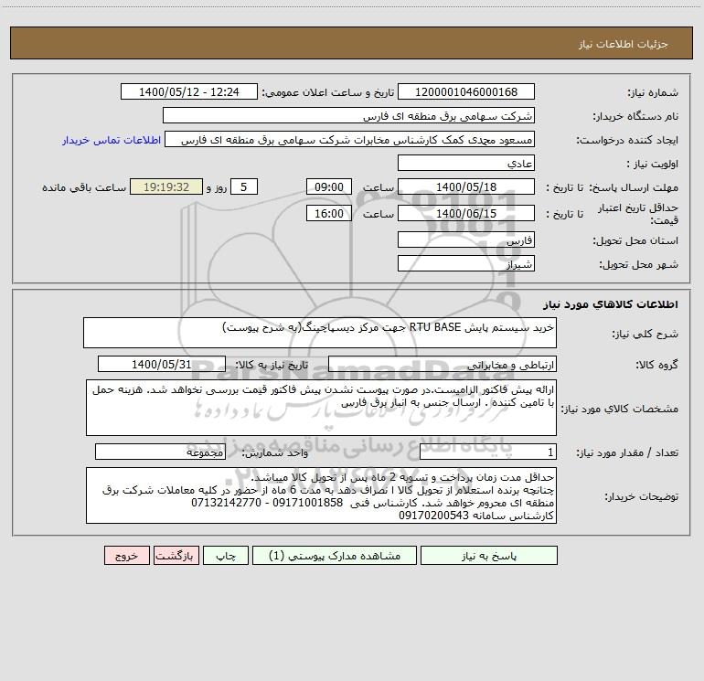This screenshot has height=681, width=704.
Task: Open مشاهده مدارک پیوستی (1) button
Action: tap(335, 556)
